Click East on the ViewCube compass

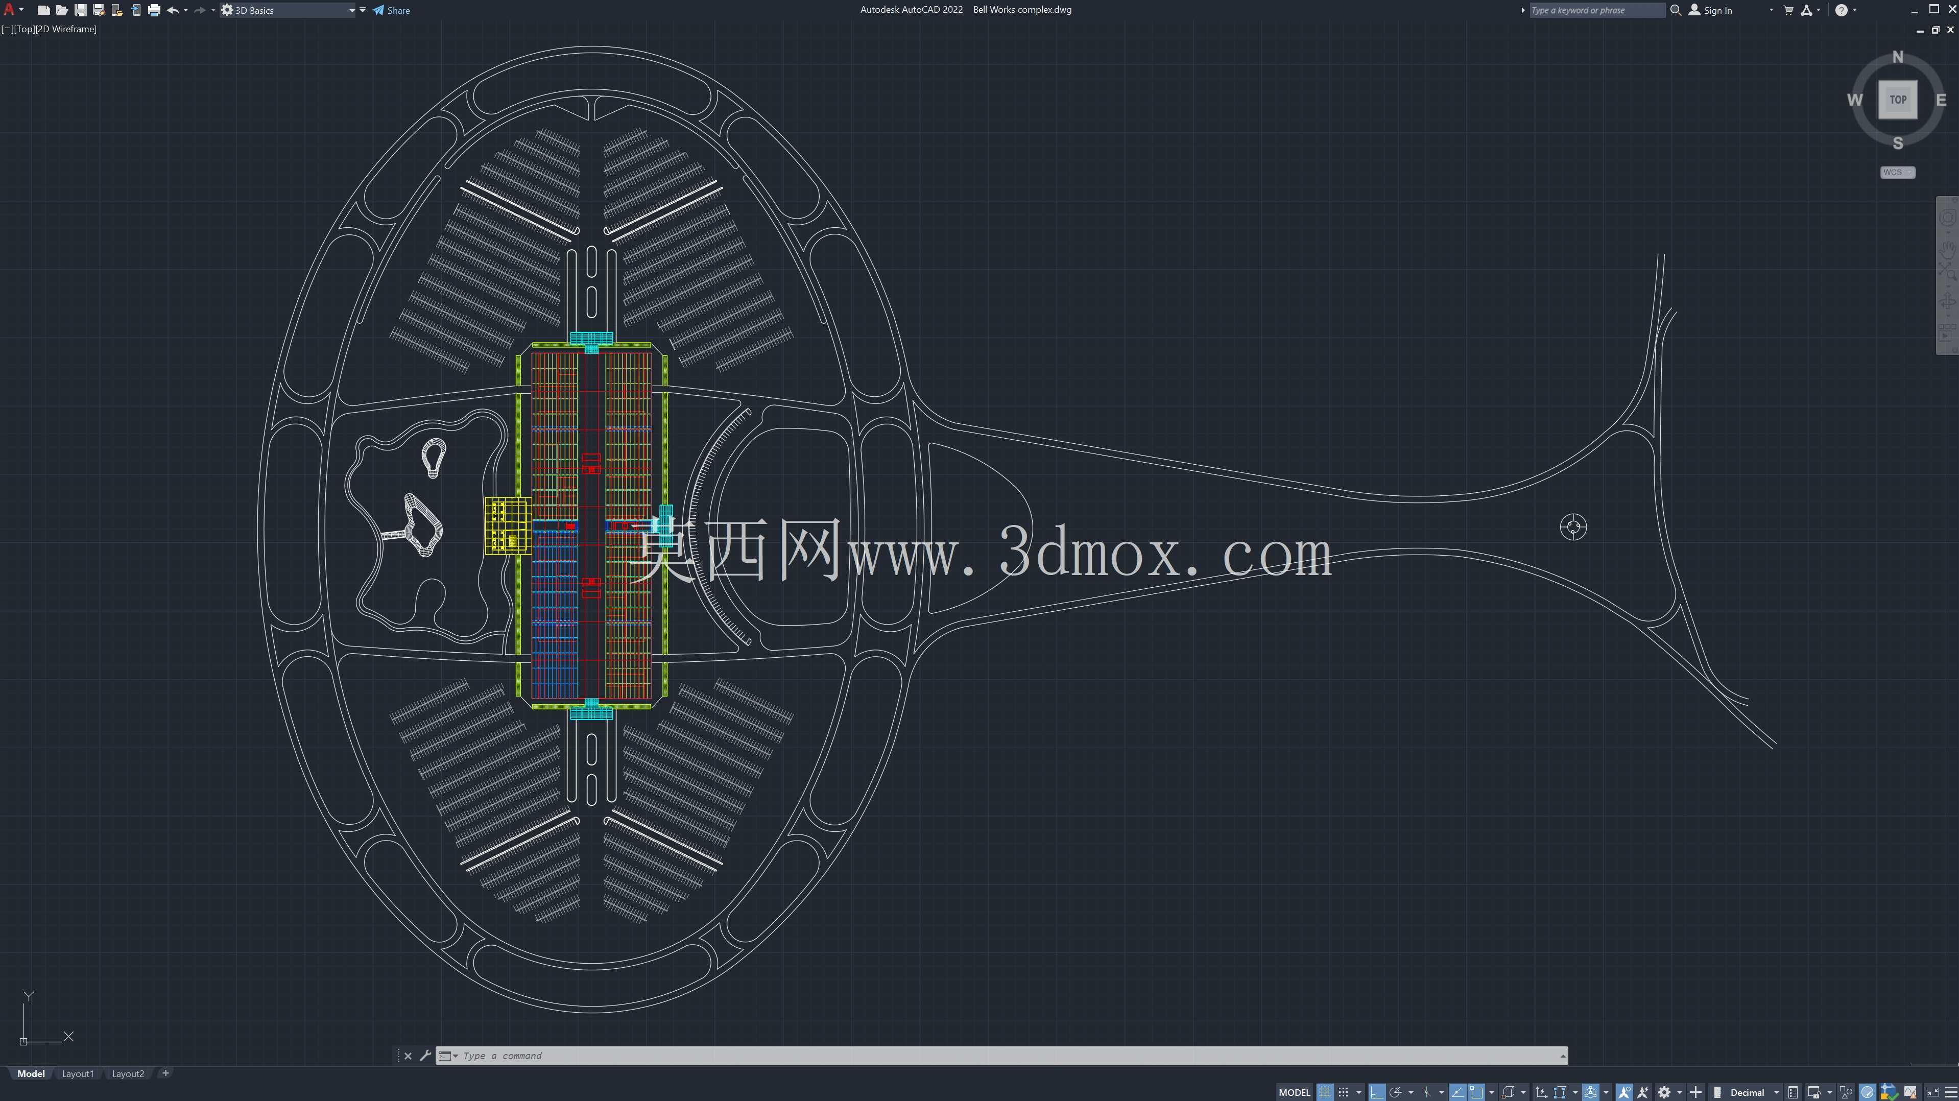coord(1941,100)
